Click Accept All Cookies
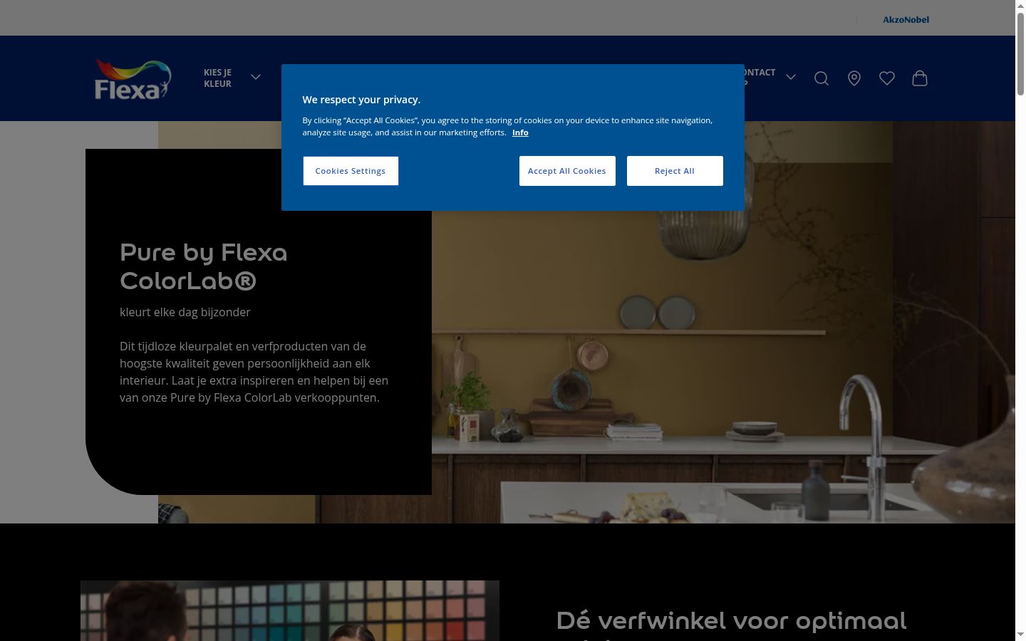The height and width of the screenshot is (641, 1026). click(x=567, y=171)
